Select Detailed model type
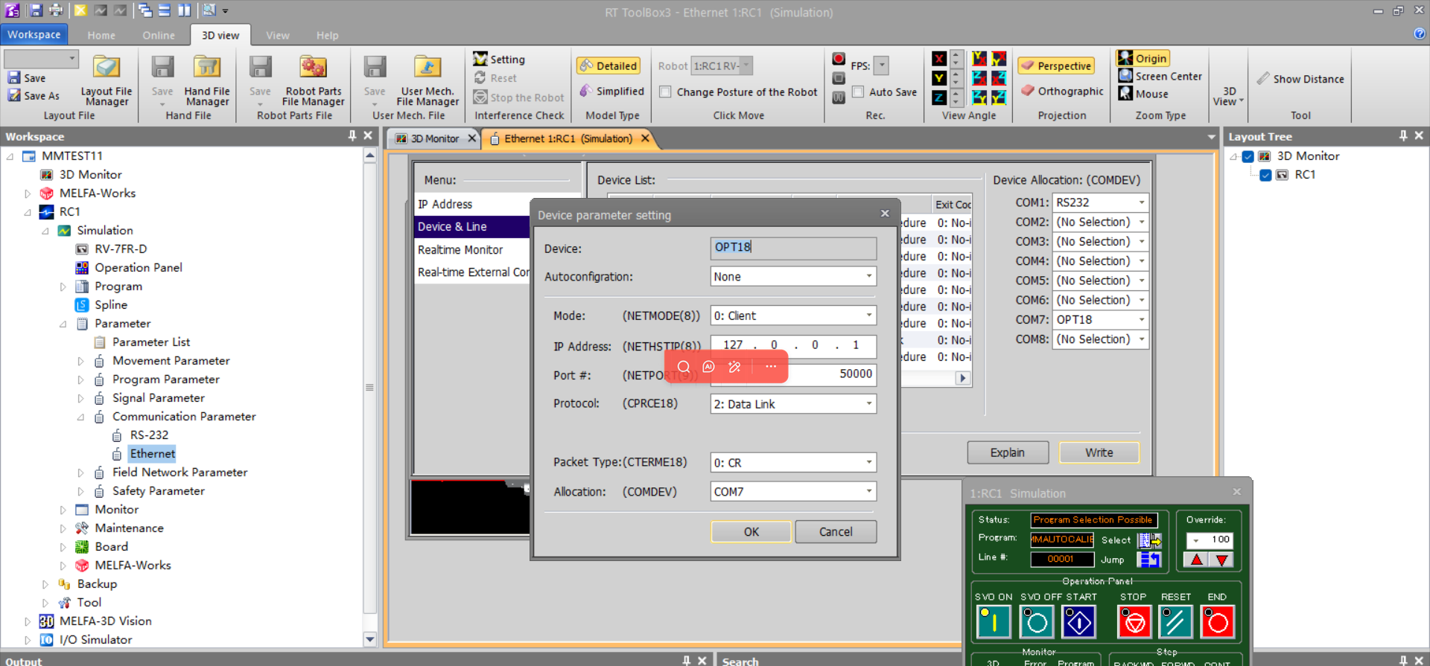 click(609, 65)
